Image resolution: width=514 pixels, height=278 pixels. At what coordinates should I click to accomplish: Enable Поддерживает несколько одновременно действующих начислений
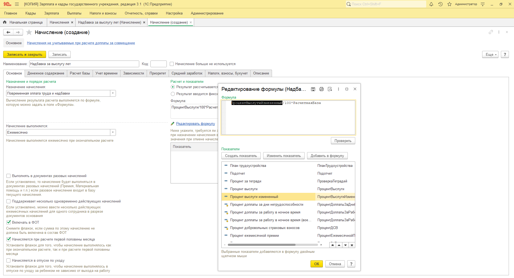tap(8, 201)
